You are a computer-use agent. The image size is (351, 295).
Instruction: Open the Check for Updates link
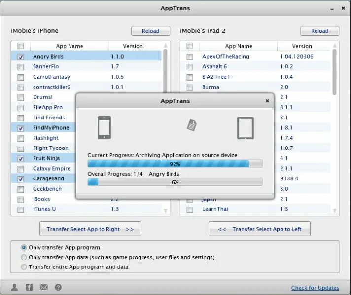point(315,288)
